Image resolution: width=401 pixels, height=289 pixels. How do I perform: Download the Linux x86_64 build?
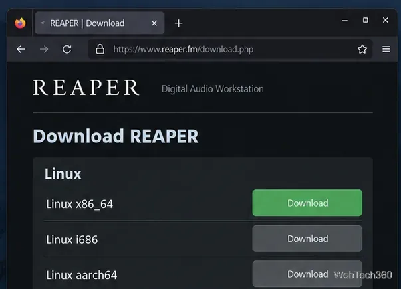point(307,203)
